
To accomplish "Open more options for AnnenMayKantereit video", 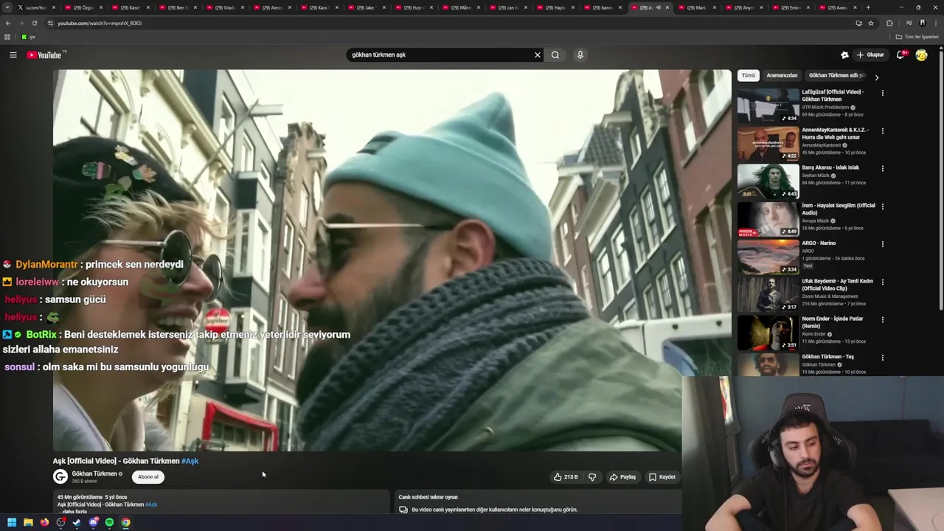I will (x=883, y=131).
